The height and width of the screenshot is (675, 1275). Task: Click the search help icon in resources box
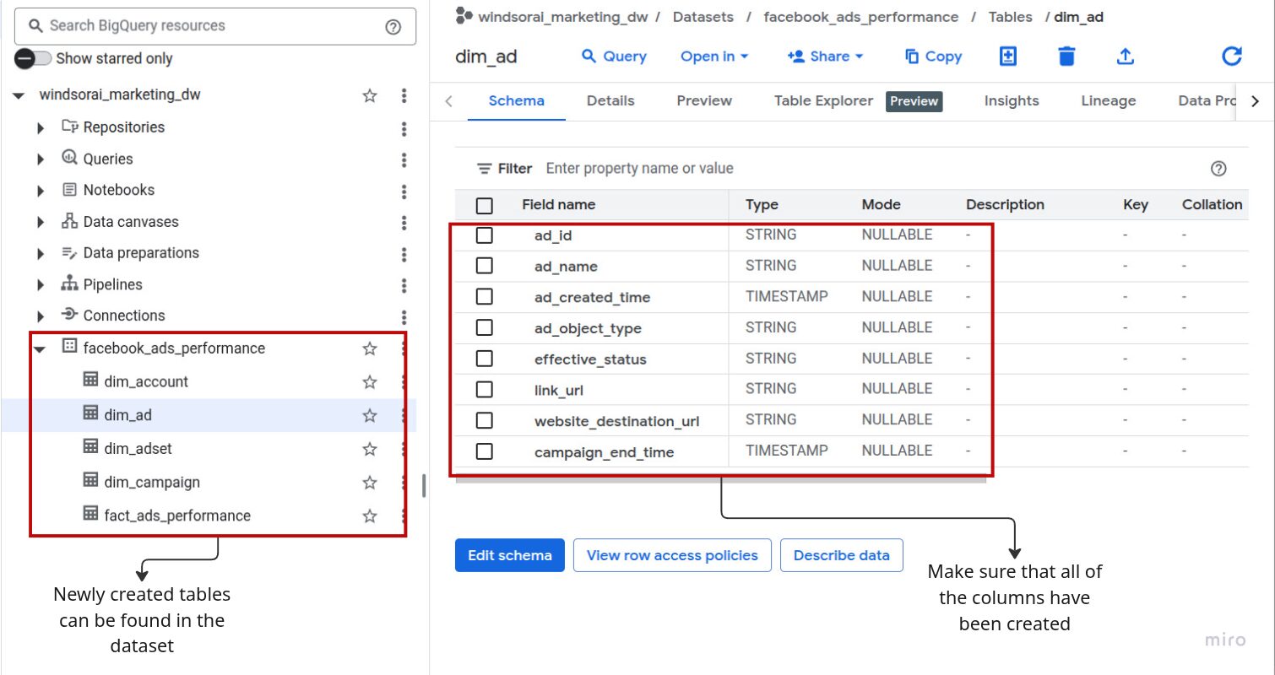coord(393,26)
